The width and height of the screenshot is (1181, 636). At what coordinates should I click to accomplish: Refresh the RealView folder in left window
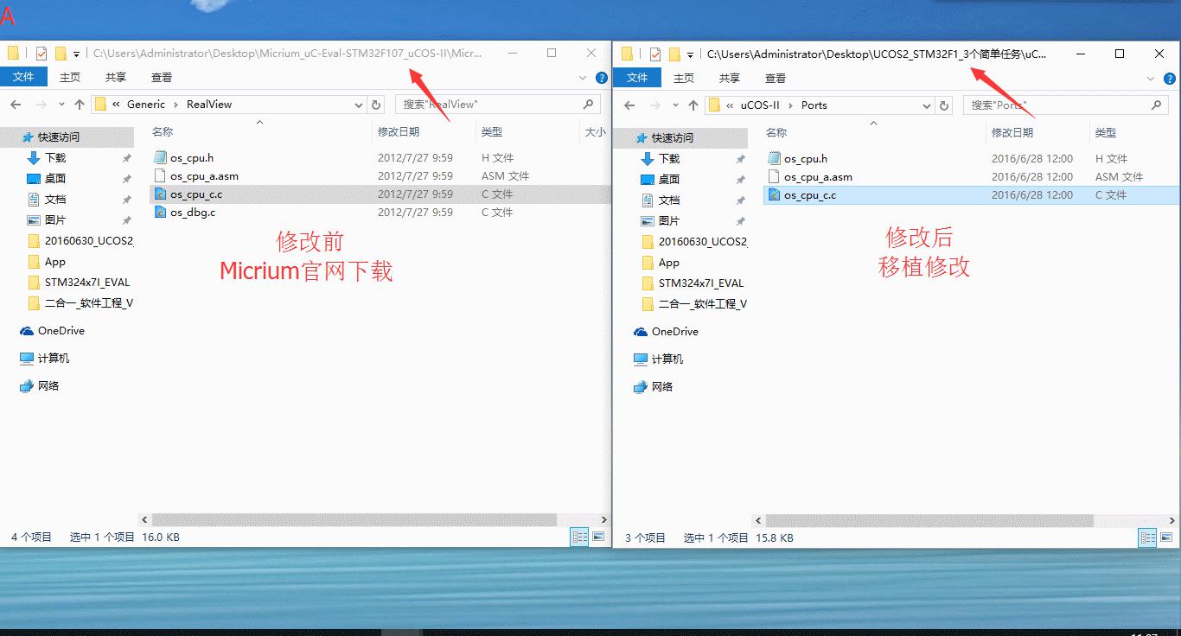point(376,104)
